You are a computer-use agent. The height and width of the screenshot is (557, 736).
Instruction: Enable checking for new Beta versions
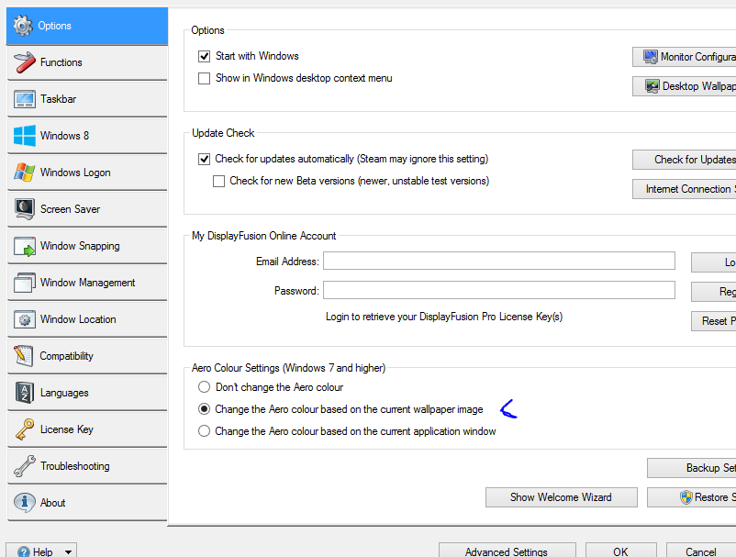click(219, 182)
